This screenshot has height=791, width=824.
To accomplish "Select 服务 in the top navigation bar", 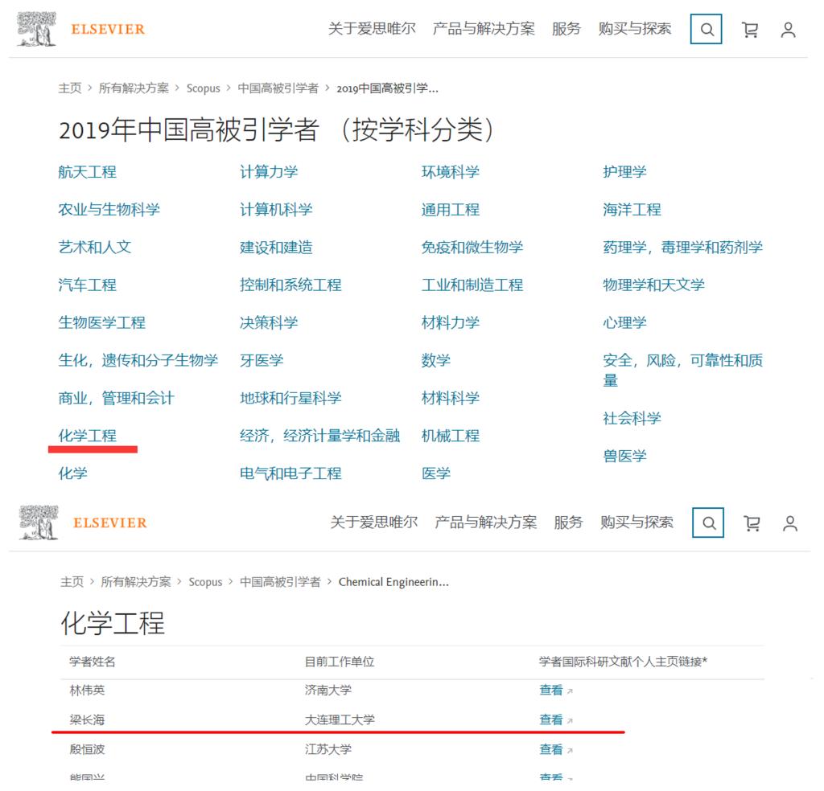I will [566, 29].
